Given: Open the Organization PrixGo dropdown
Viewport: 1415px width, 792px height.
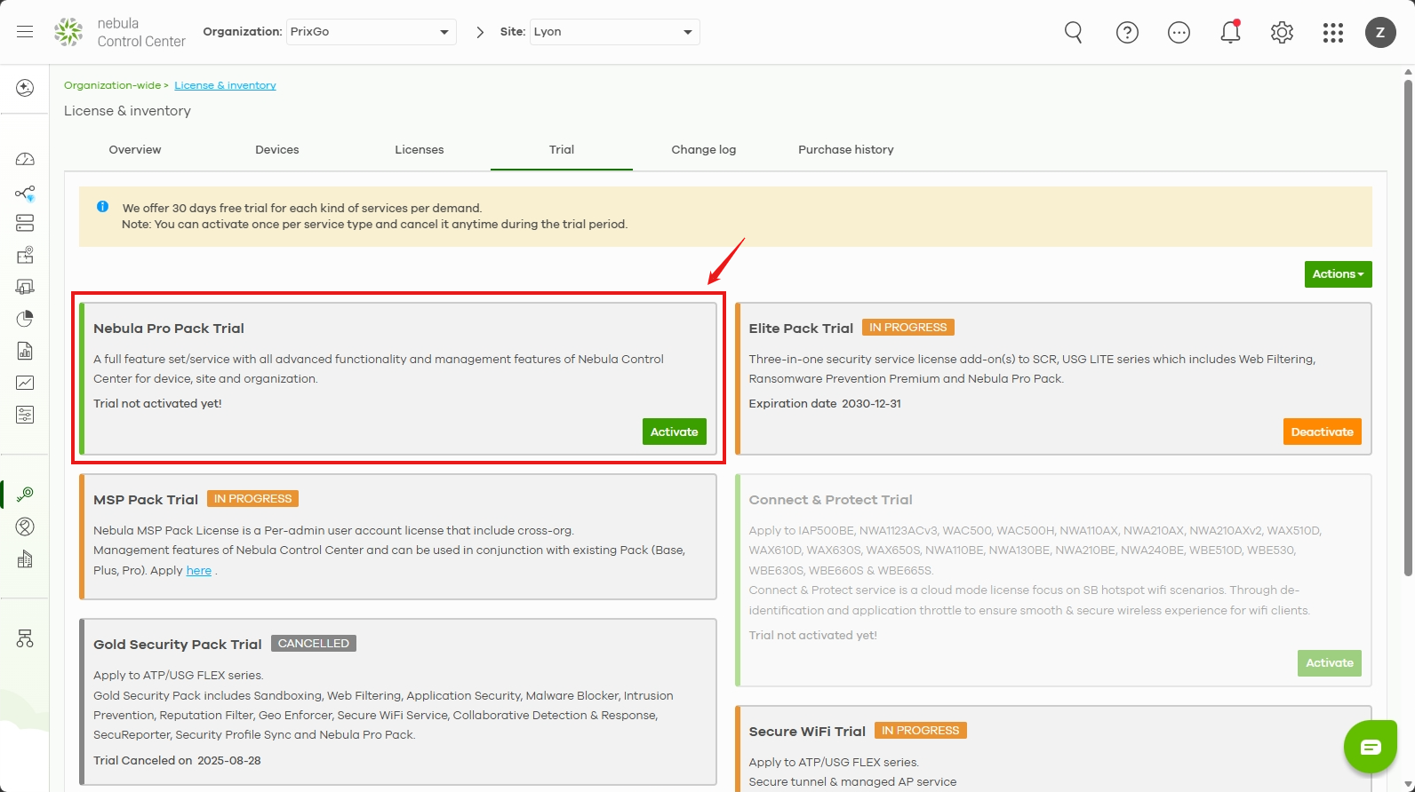Looking at the screenshot, I should (371, 32).
